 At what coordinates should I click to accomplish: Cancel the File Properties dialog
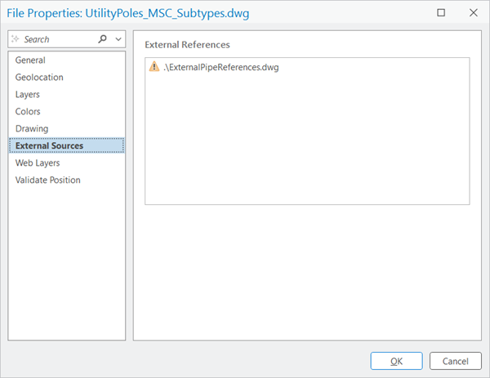455,361
